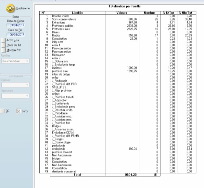The width and height of the screenshot is (204, 188).
Task: Toggle the Activ. Jour checkbox
Action: (x=4, y=40)
